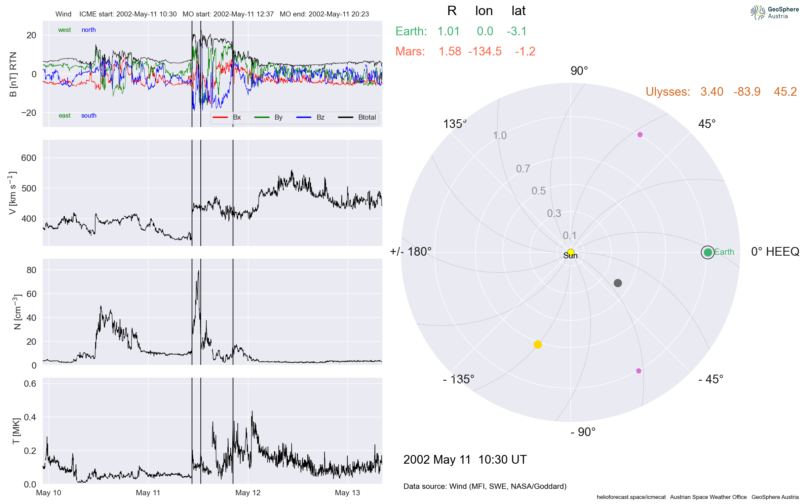Viewport: 807px width, 504px height.
Task: Click the '0.3' radial distance label
Action: click(x=554, y=213)
